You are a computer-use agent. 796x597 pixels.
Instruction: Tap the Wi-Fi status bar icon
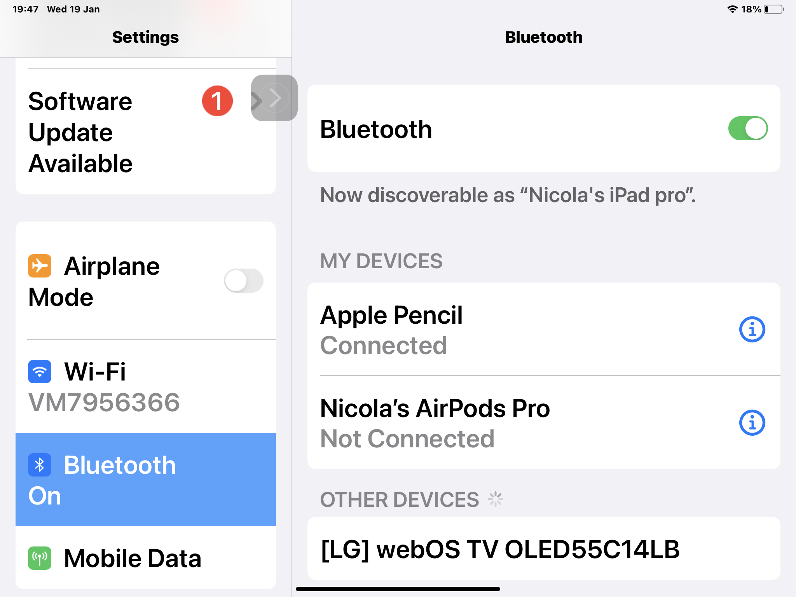coord(732,9)
